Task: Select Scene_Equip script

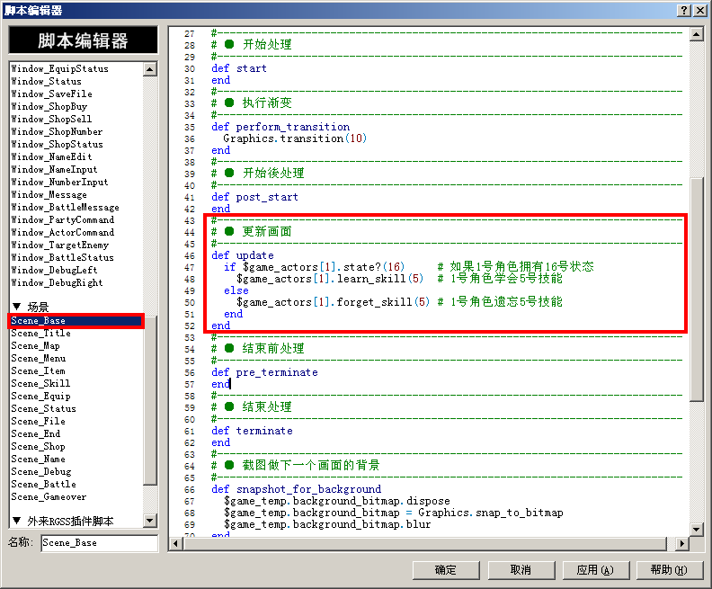Action: point(40,397)
